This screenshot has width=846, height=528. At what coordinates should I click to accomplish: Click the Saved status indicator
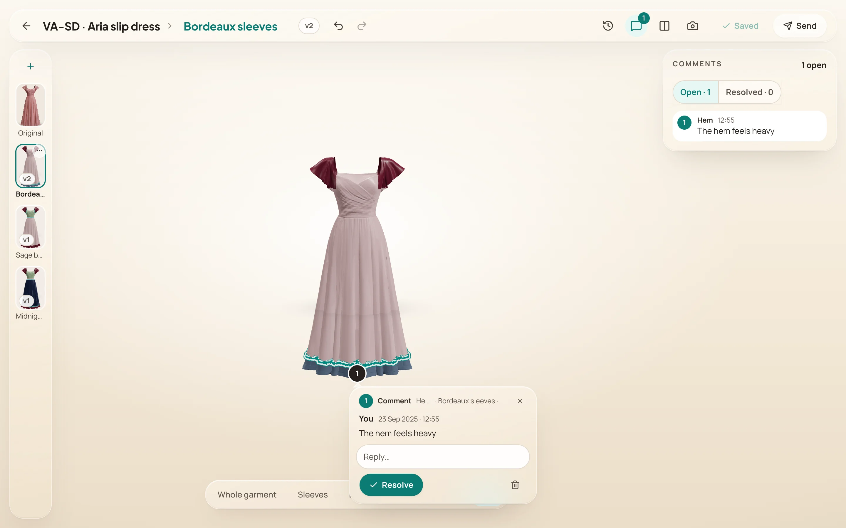740,26
